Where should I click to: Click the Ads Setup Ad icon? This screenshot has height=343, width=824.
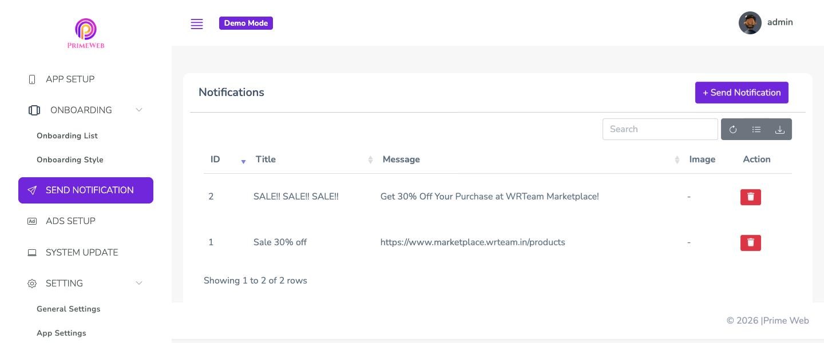pos(32,221)
